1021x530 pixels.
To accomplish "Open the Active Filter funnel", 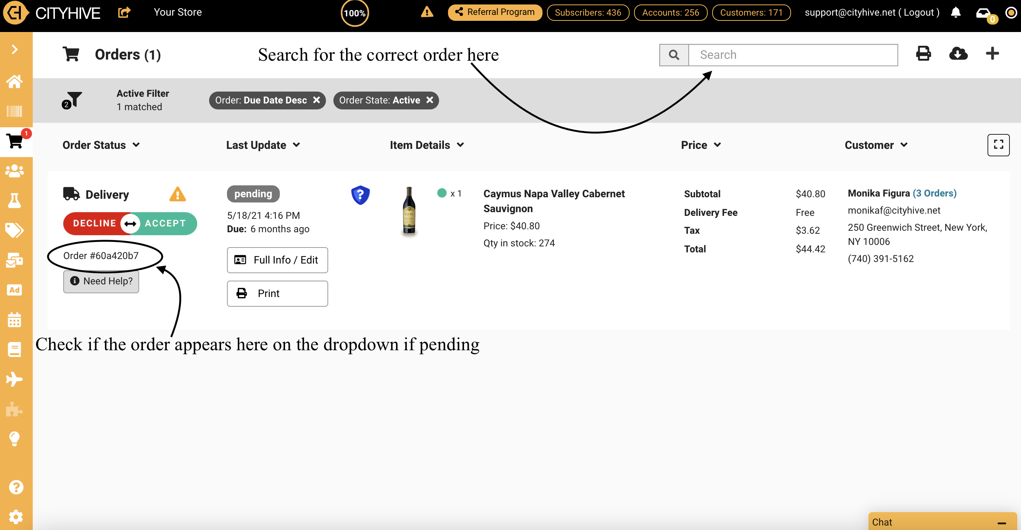I will (x=72, y=100).
